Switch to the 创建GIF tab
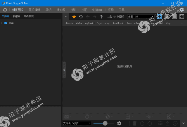Image resolution: width=187 pixels, height=127 pixels. click(97, 10)
